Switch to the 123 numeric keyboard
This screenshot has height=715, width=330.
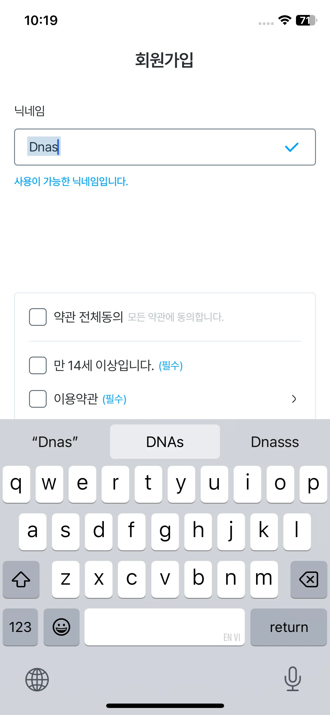coord(20,627)
